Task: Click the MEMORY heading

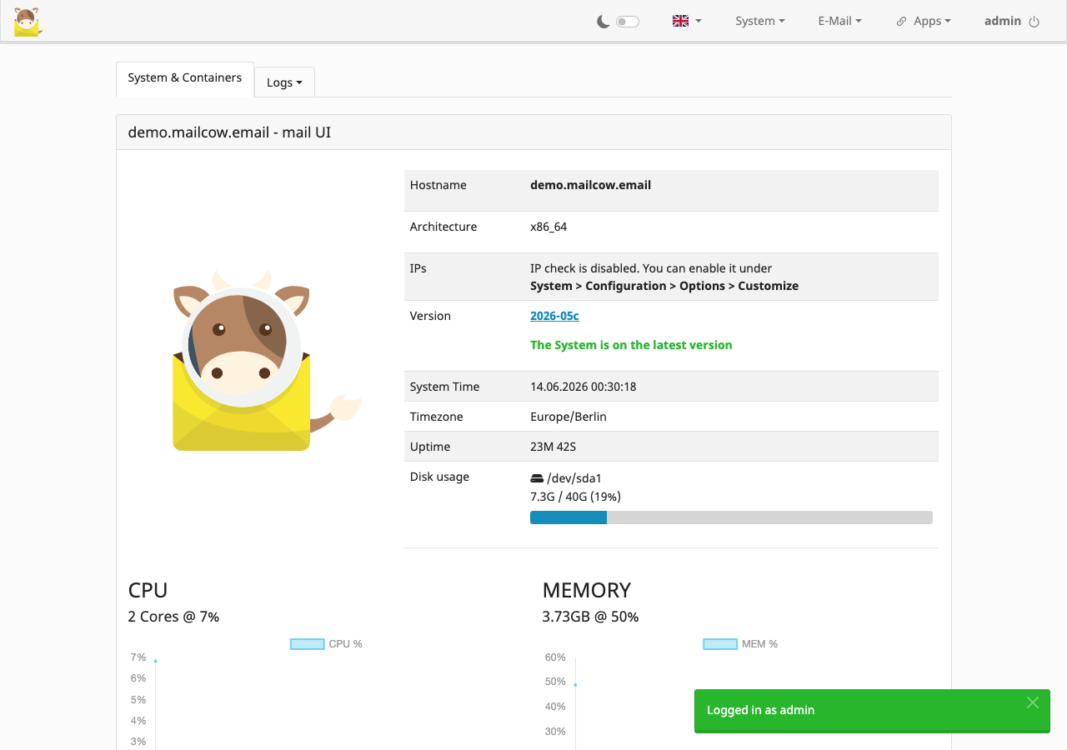Action: click(587, 590)
